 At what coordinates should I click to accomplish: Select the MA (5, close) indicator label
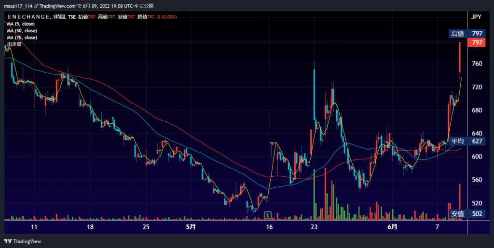21,24
